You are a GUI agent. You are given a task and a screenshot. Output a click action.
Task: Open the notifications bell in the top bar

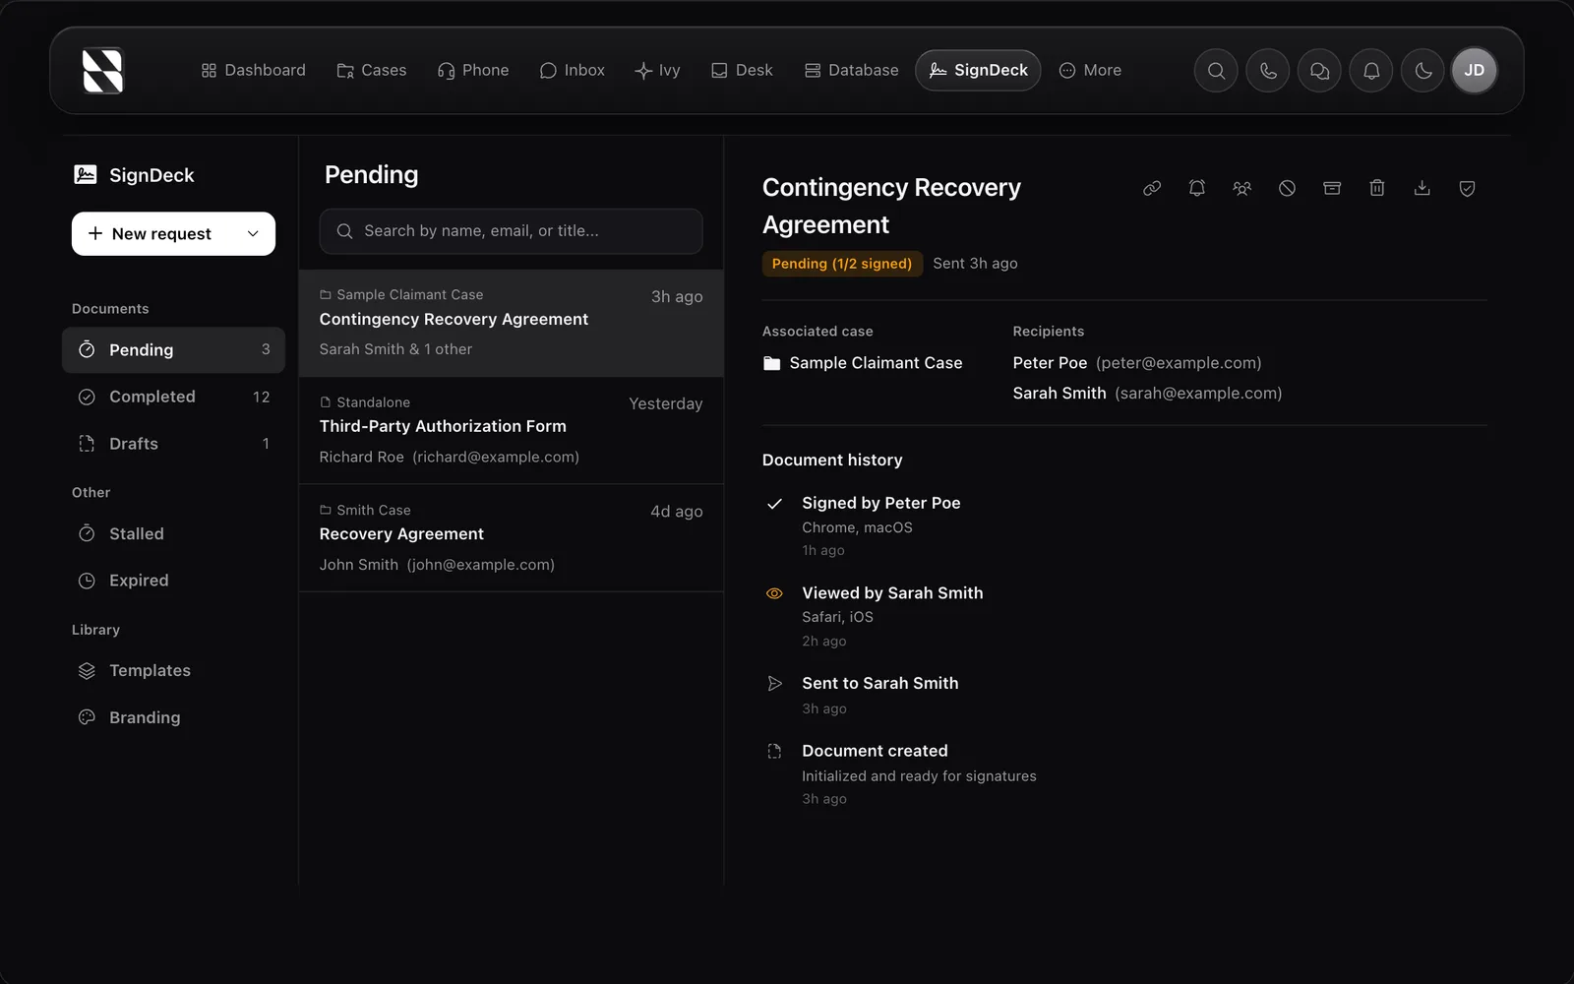pos(1371,71)
